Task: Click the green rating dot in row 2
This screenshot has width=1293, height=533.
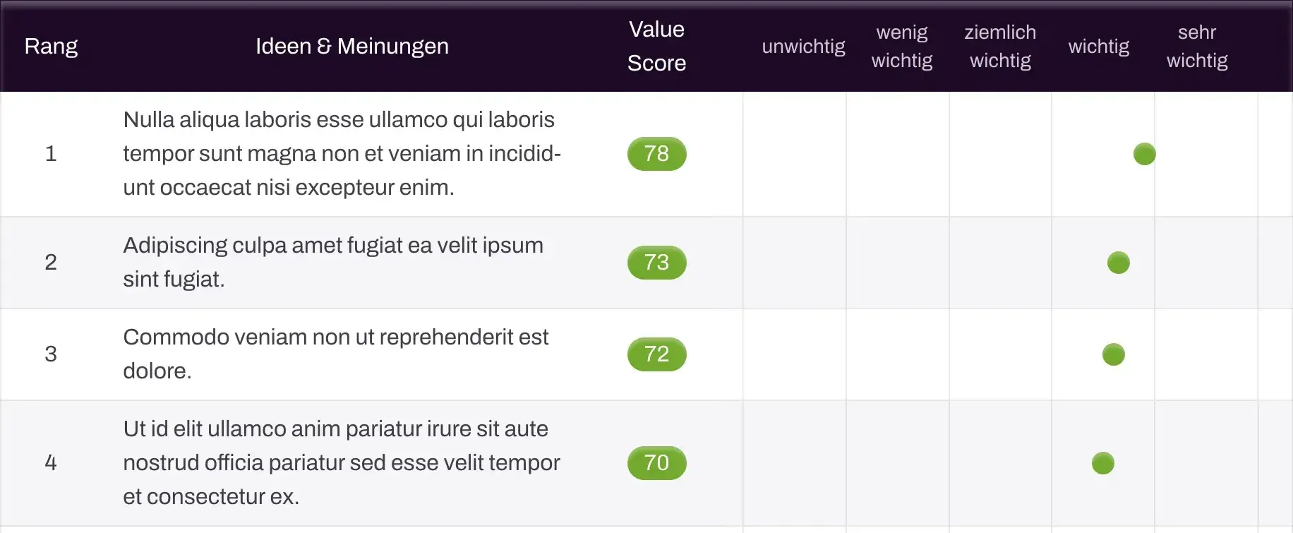Action: pos(1118,263)
